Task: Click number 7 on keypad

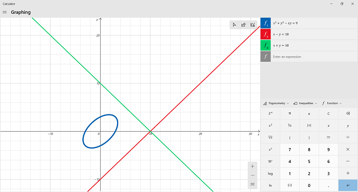Action: (289, 149)
